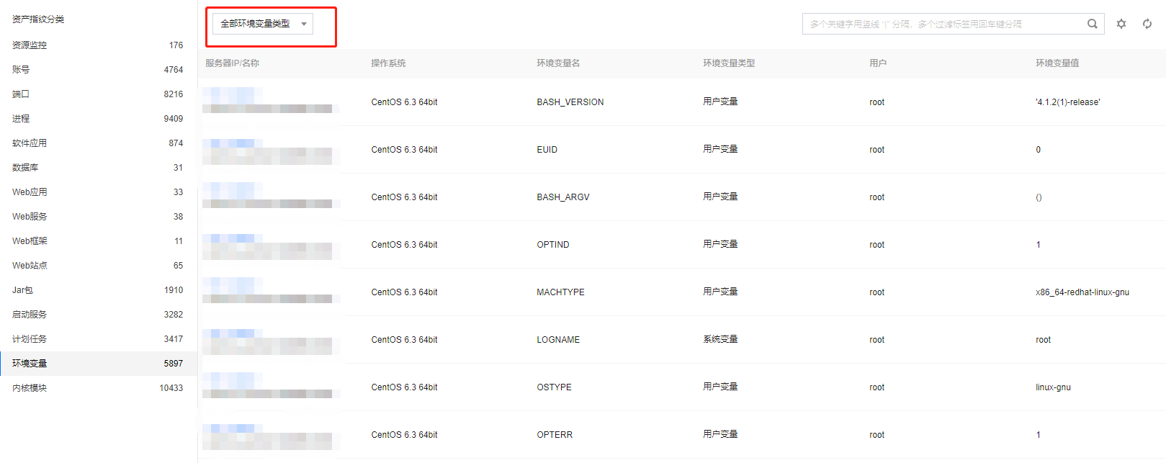Viewport: 1166px width, 463px height.
Task: Select the Jar包 category
Action: pyautogui.click(x=22, y=290)
